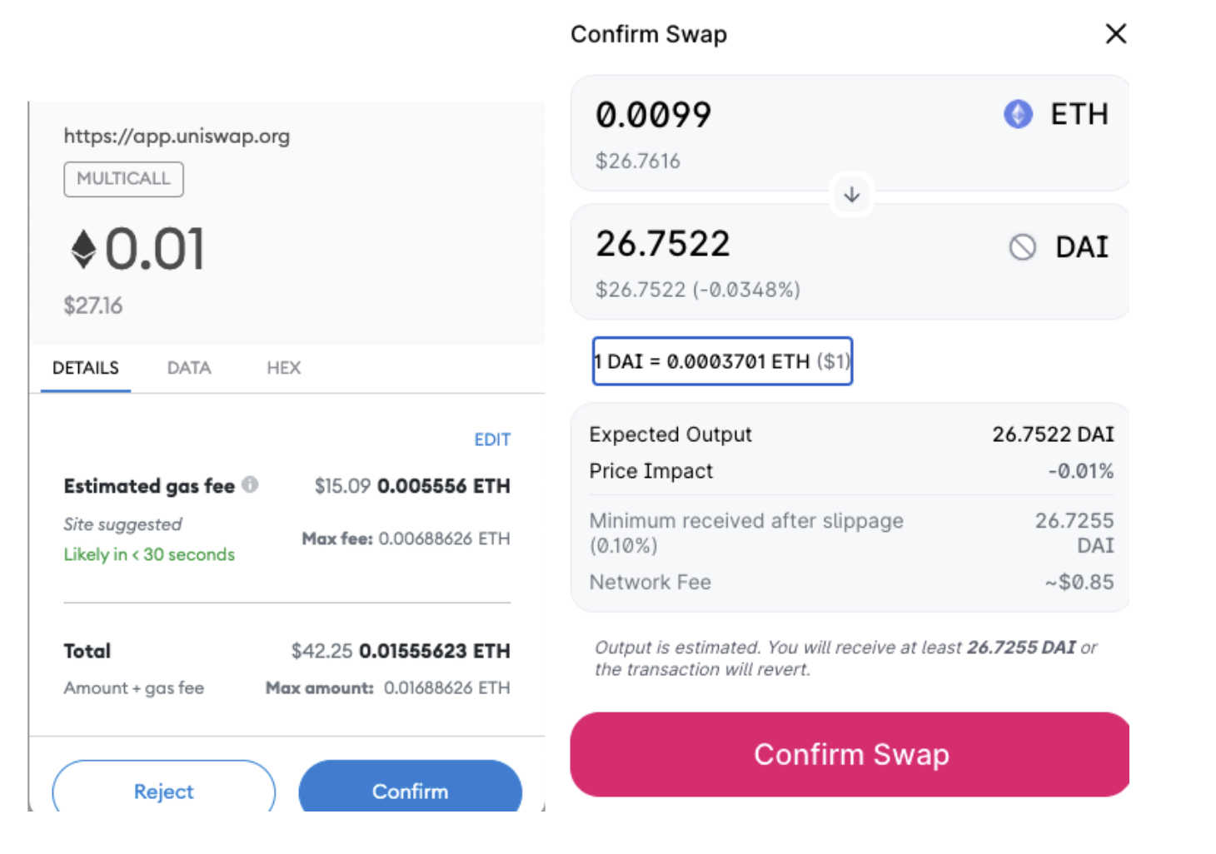Click the Expected Output value of 26.7522 DAI

point(1053,434)
